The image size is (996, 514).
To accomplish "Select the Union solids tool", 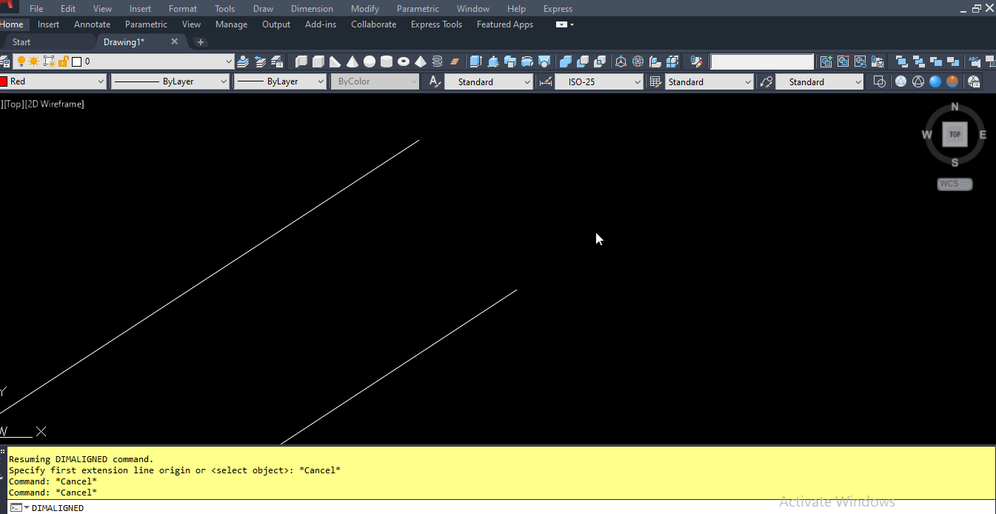I will (566, 61).
